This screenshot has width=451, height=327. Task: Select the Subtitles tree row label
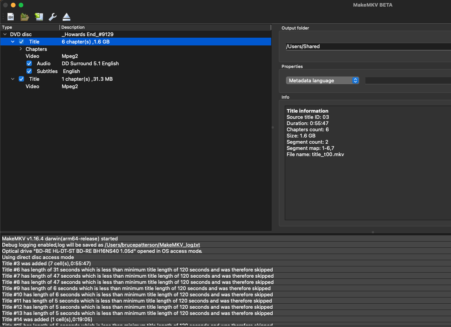(x=47, y=71)
